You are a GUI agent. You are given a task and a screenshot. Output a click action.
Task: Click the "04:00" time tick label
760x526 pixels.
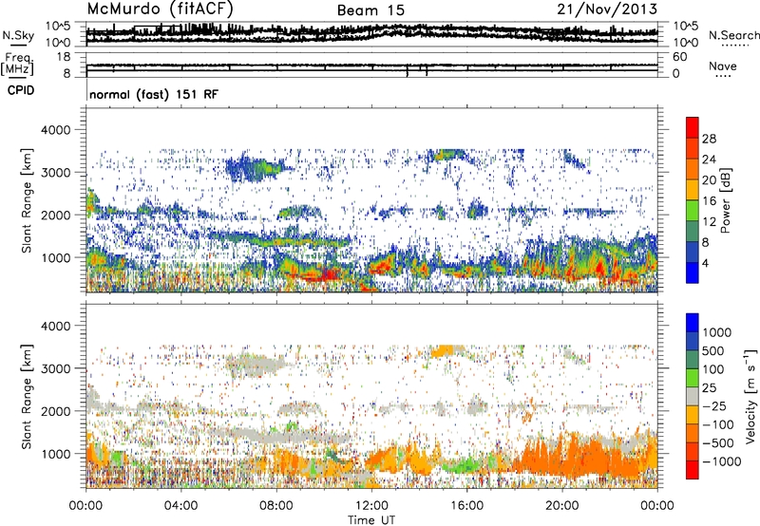pos(180,506)
